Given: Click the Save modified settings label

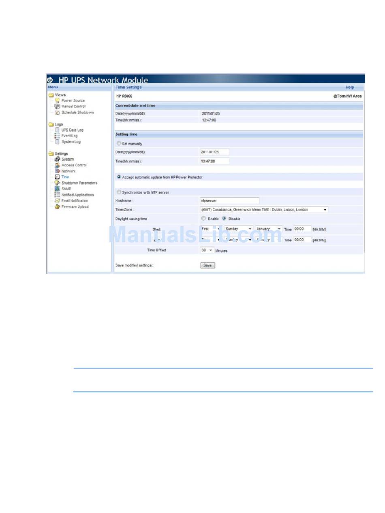Looking at the screenshot, I should [135, 266].
